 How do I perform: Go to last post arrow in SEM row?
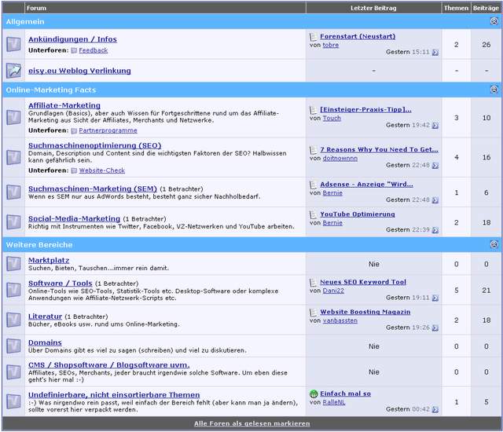(x=435, y=200)
